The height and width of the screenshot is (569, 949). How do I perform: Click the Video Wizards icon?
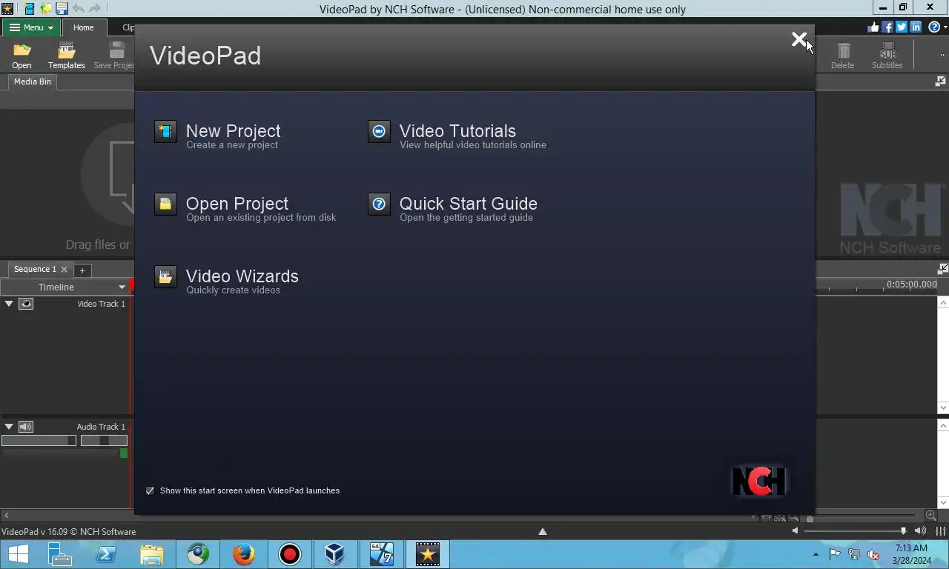coord(165,277)
